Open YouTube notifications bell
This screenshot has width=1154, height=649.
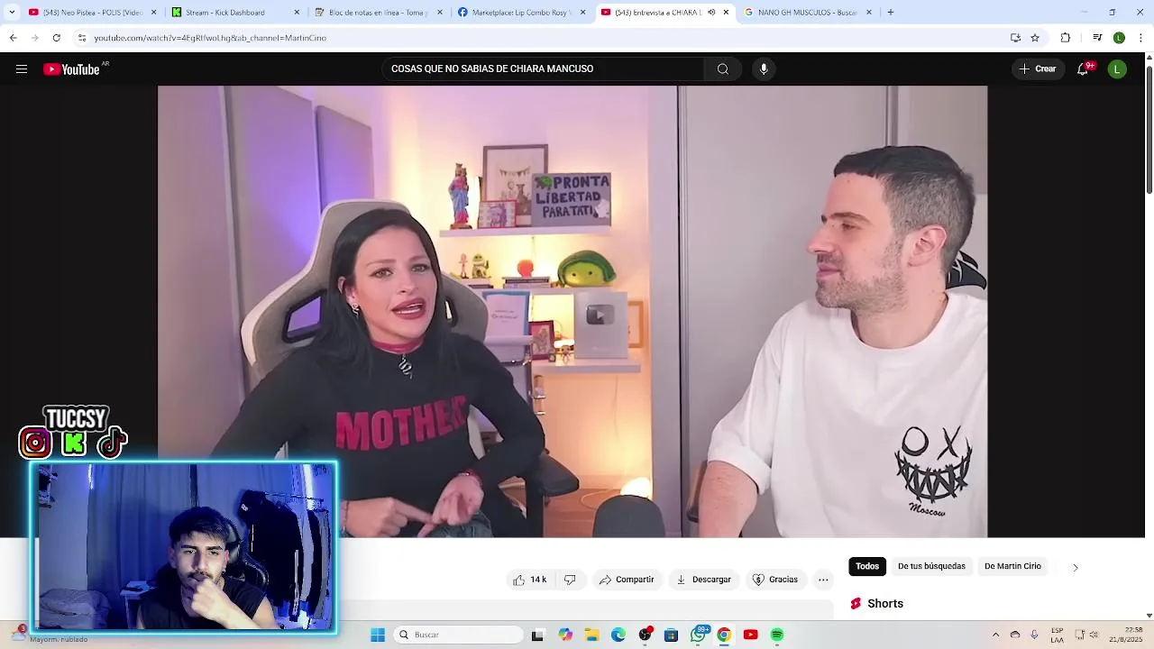click(x=1084, y=69)
